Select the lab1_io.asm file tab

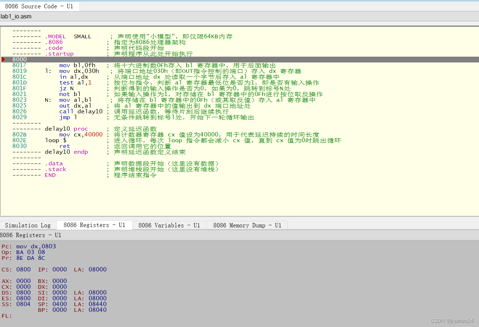[x=16, y=16]
